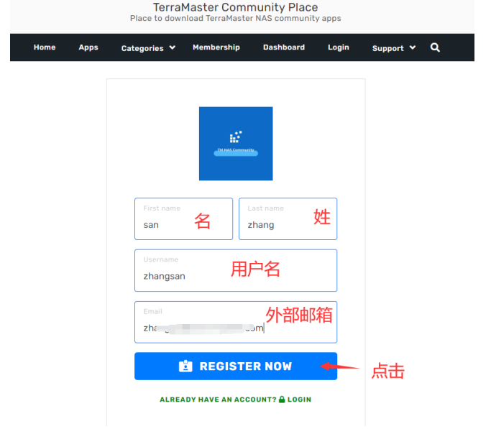Open the Membership page
The width and height of the screenshot is (491, 429).
coord(216,47)
